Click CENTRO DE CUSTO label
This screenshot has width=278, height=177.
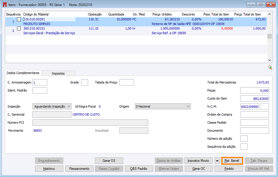86,114
